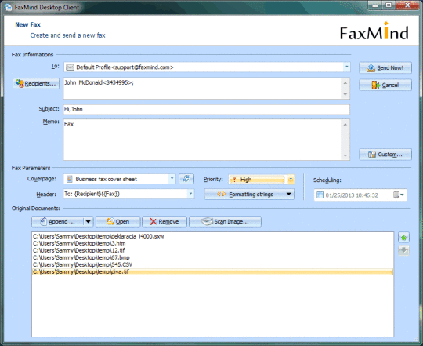Expand the To profile dropdown arrow
Viewport: 423px width, 346px height.
coord(347,67)
